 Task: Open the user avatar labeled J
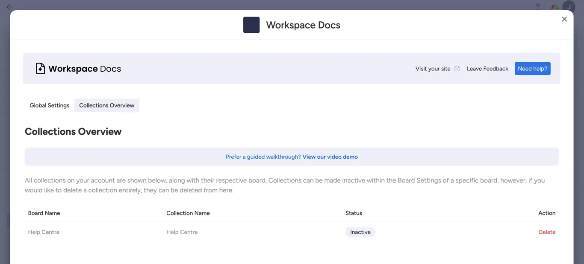tap(569, 7)
